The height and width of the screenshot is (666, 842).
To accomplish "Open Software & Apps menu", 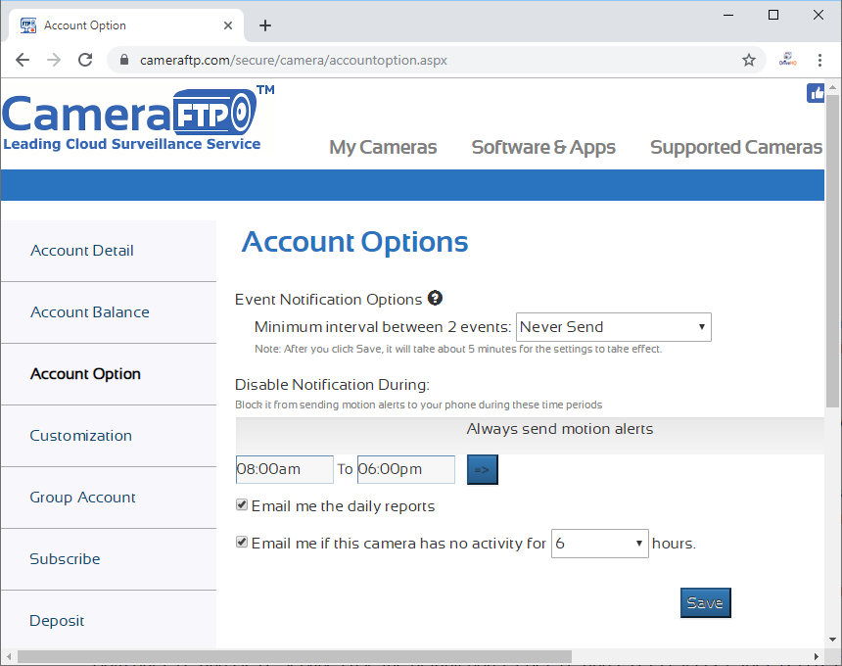I will pyautogui.click(x=543, y=148).
